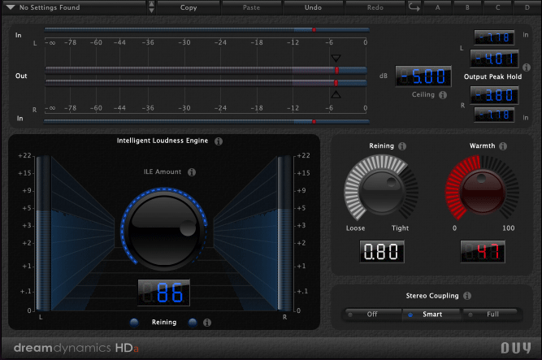This screenshot has width=542, height=360.
Task: Click the Warmth info icon
Action: click(x=503, y=146)
